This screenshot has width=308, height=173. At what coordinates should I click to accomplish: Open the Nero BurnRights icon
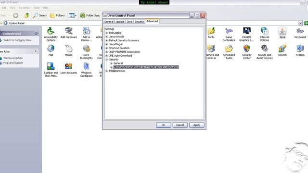[86, 52]
